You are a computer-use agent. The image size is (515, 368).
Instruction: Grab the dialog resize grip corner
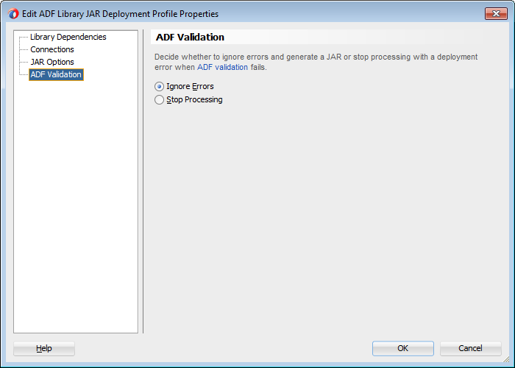click(506, 359)
